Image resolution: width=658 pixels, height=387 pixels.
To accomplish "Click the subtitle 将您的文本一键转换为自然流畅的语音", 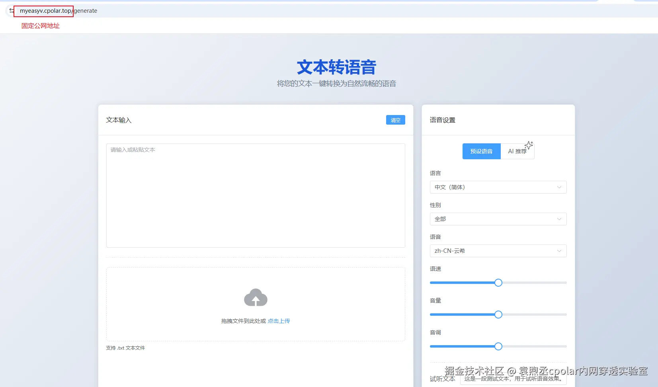I will pyautogui.click(x=336, y=84).
